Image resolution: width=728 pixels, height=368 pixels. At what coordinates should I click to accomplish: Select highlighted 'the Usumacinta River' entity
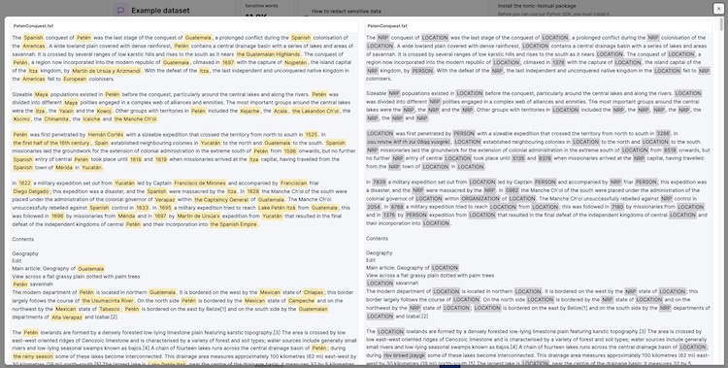click(x=108, y=301)
